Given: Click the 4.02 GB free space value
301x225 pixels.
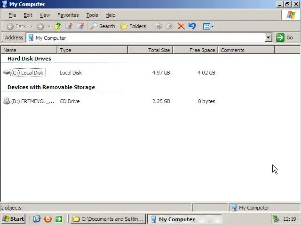Looking at the screenshot, I should coord(206,73).
